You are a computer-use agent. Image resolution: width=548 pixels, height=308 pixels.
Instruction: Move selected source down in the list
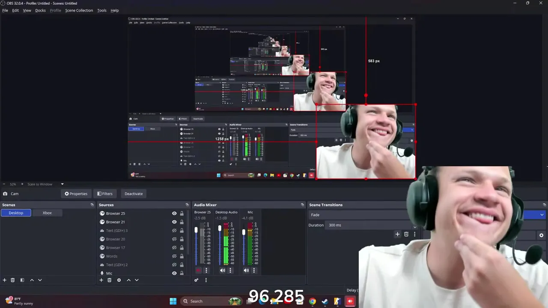[137, 280]
